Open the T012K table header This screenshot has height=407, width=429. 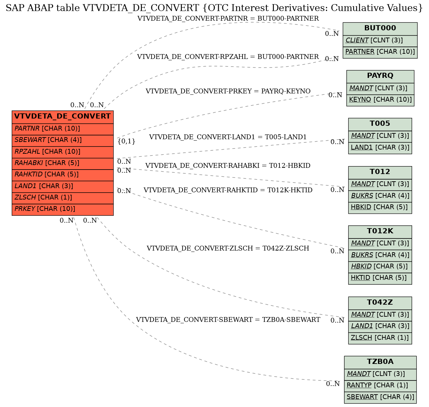click(x=380, y=232)
